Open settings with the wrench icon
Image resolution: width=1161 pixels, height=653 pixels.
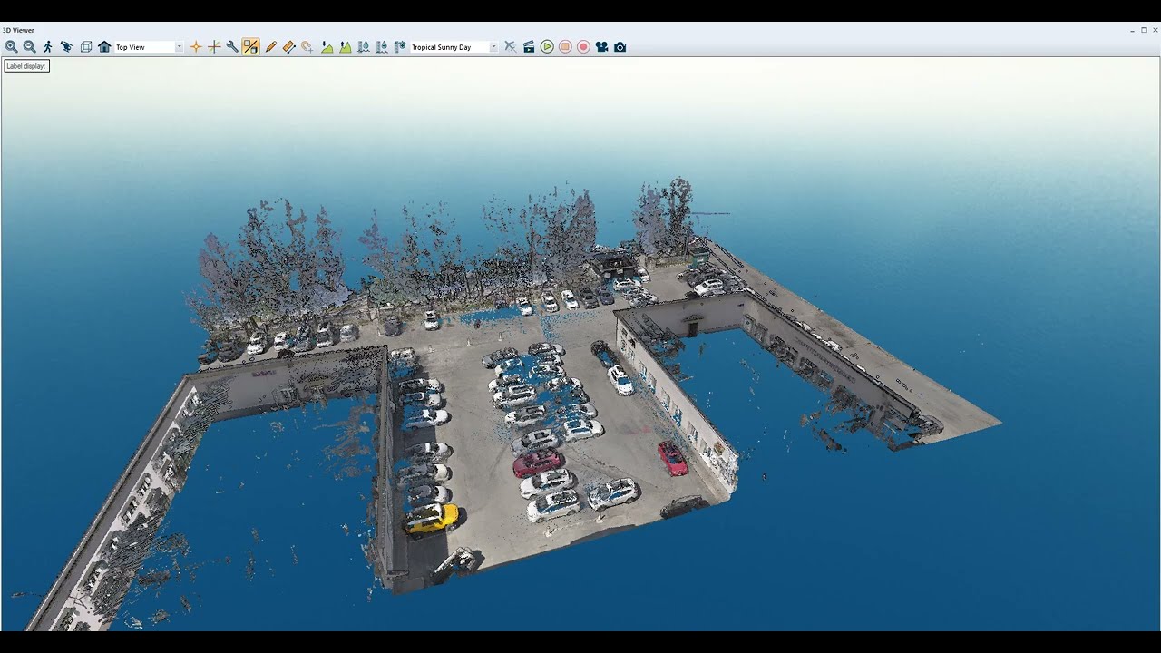tap(232, 47)
